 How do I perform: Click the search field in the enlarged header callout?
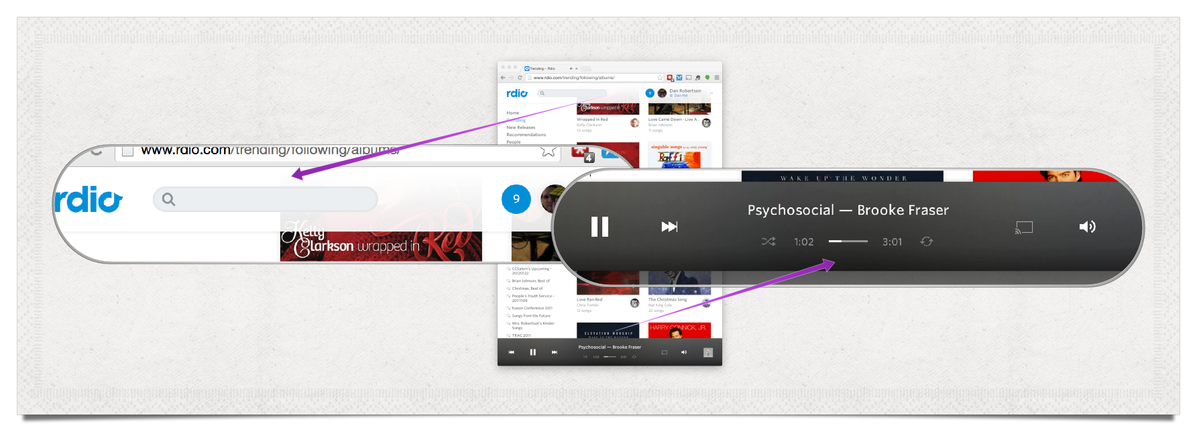[x=266, y=199]
